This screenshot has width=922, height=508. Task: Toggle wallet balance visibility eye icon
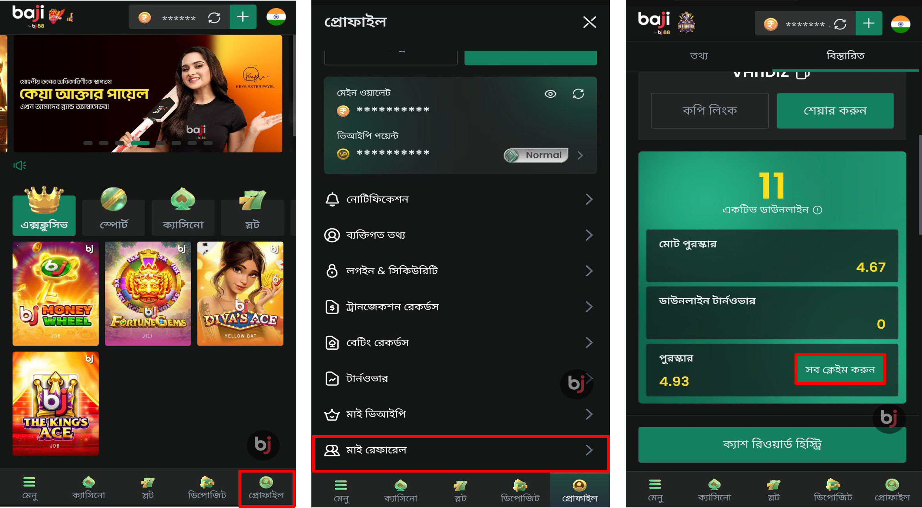(x=550, y=94)
